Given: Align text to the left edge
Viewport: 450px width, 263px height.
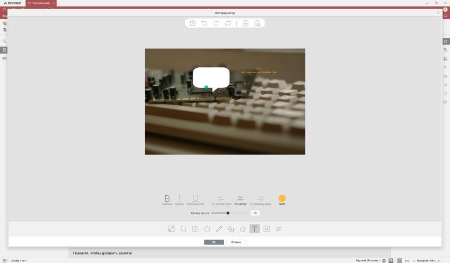Looking at the screenshot, I should [x=221, y=200].
